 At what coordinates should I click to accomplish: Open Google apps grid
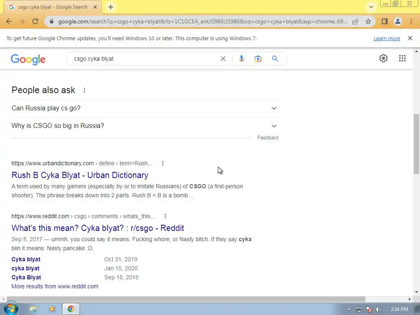402,58
